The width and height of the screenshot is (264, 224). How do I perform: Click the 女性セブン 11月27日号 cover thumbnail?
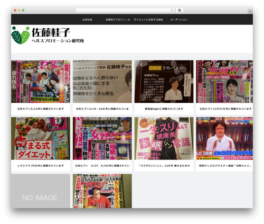coord(224,82)
